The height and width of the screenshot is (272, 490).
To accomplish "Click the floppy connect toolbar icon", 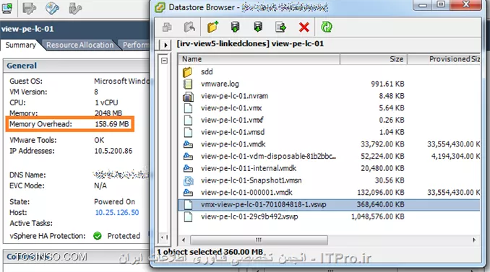I will 30,9.
